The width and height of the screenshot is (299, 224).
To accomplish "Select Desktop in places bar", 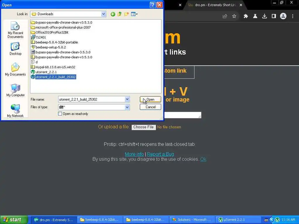I will click(x=15, y=49).
